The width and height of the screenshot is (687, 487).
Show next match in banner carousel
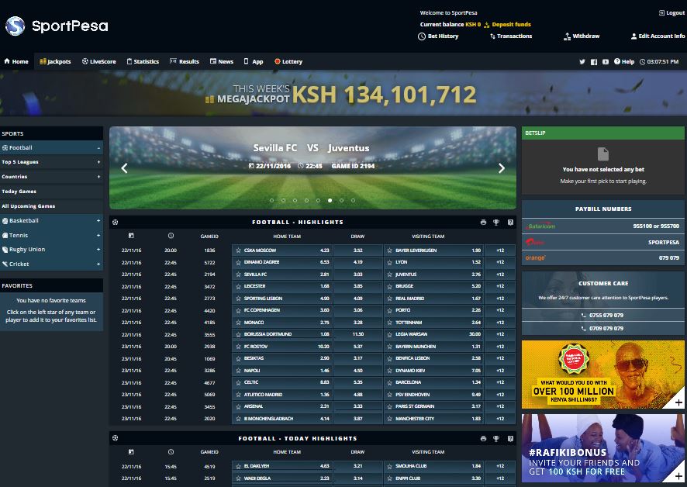click(x=501, y=168)
